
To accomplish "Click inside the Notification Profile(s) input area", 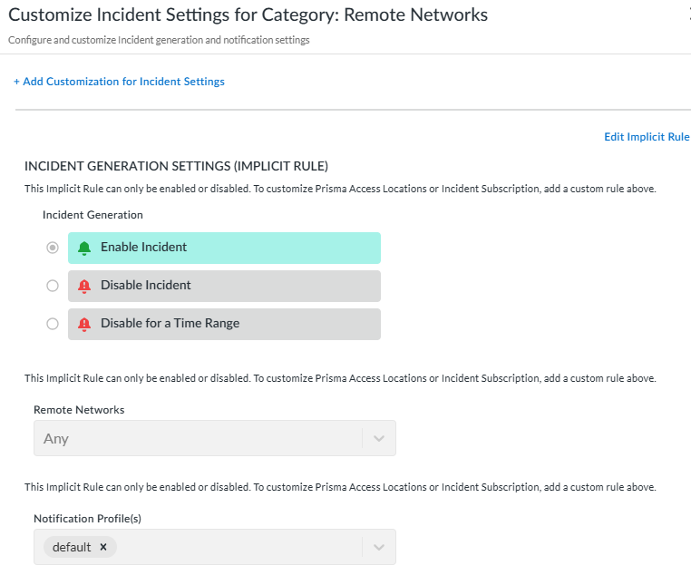I will [x=236, y=548].
